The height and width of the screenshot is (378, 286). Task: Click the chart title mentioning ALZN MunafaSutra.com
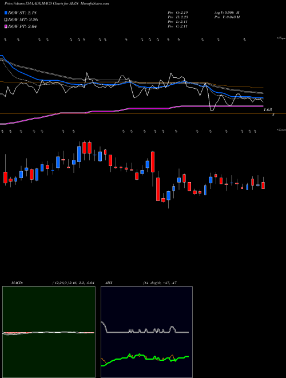coord(57,4)
